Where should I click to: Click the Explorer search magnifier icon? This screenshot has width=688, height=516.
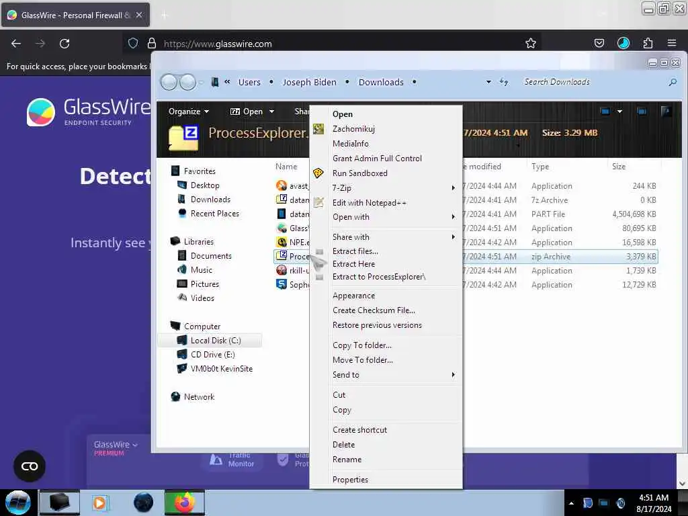672,82
